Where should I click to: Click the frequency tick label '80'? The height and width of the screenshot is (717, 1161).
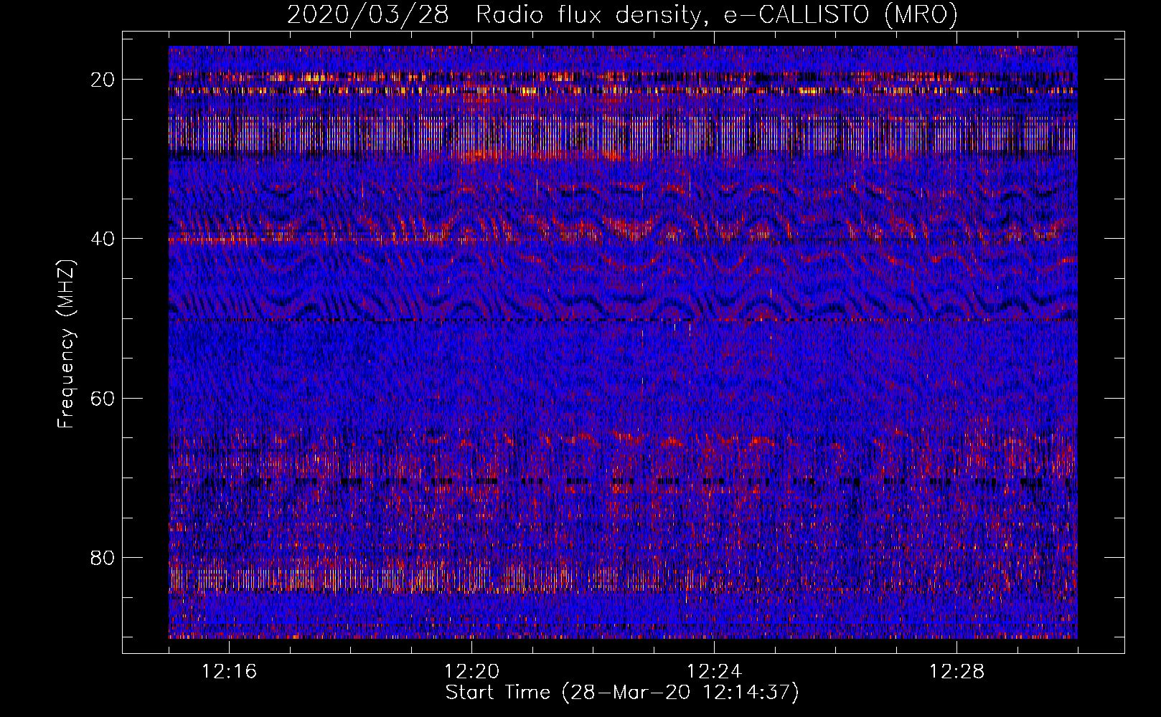pyautogui.click(x=103, y=557)
